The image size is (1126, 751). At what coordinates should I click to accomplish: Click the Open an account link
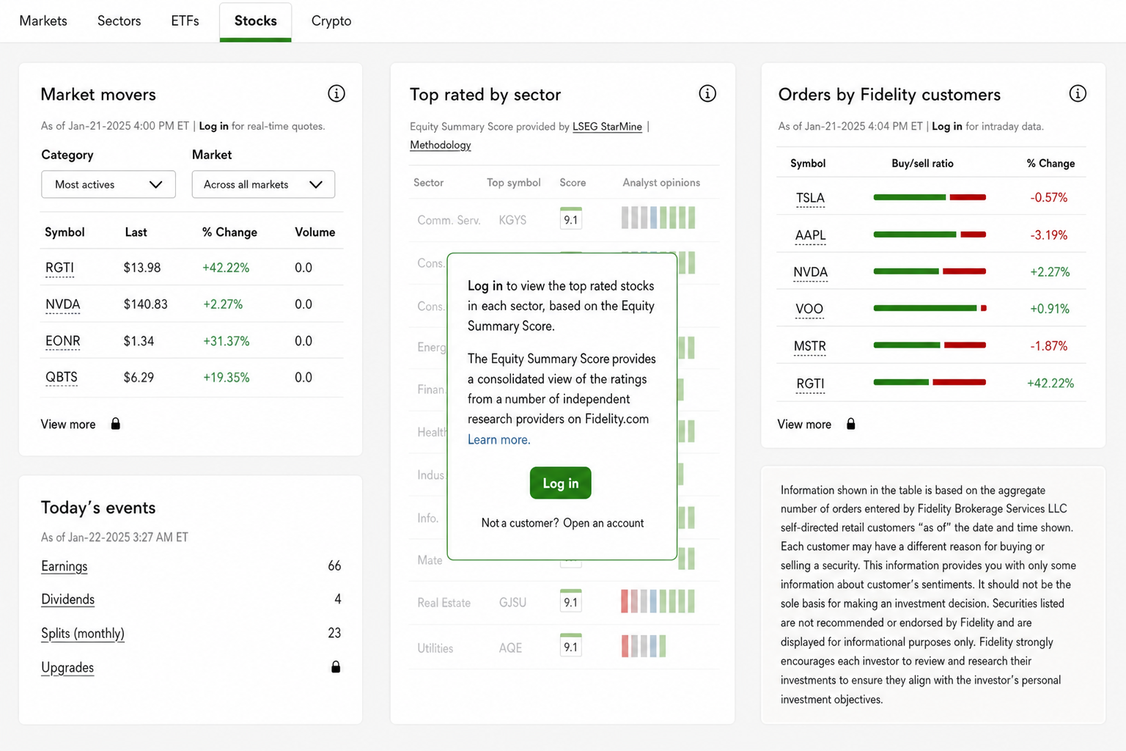(x=603, y=523)
